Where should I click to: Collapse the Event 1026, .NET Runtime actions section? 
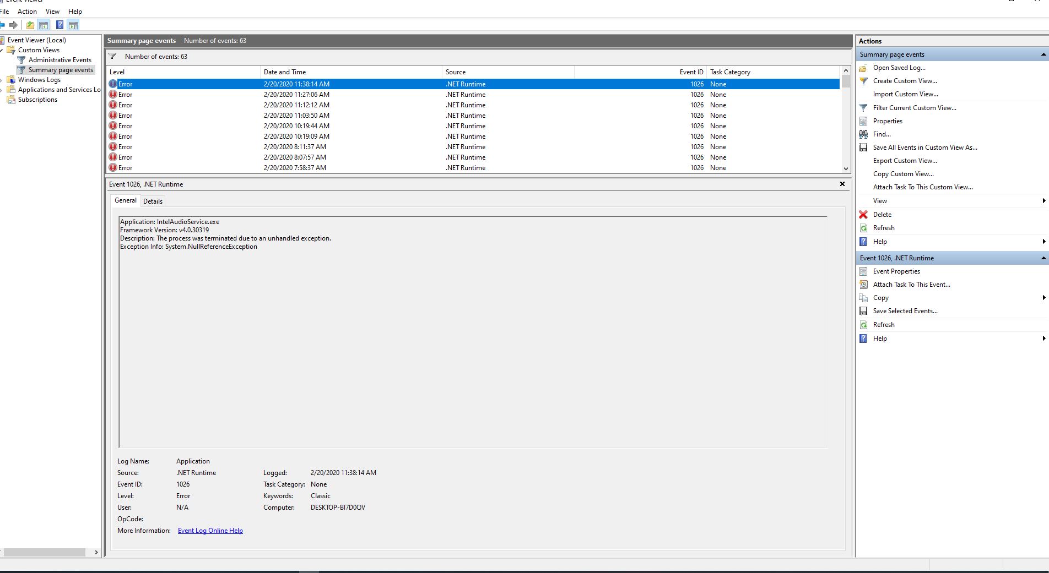tap(1043, 258)
